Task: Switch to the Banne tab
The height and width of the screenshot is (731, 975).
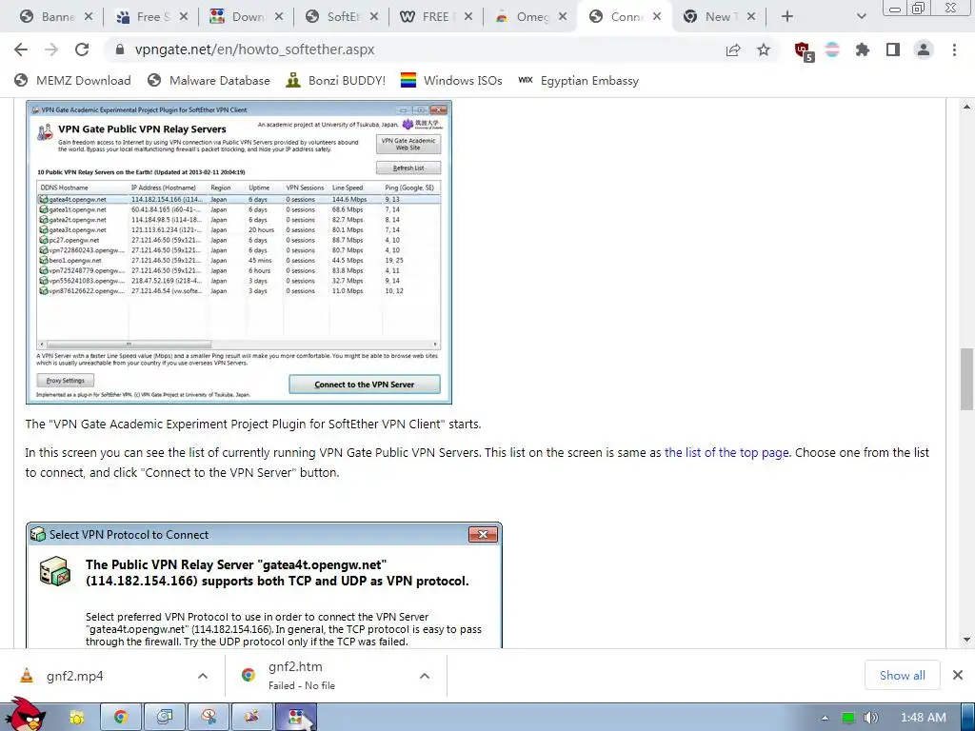Action: coord(48,17)
